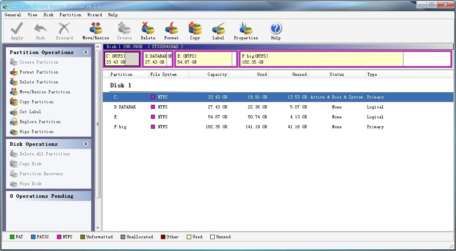Screen dimensions: 456x251
Task: Open the General menu
Action: pyautogui.click(x=13, y=15)
